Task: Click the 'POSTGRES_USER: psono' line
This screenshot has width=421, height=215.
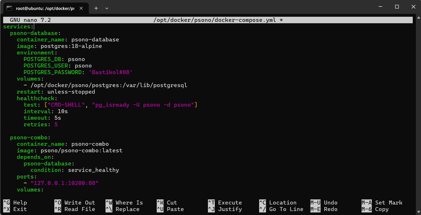Action: (x=57, y=66)
